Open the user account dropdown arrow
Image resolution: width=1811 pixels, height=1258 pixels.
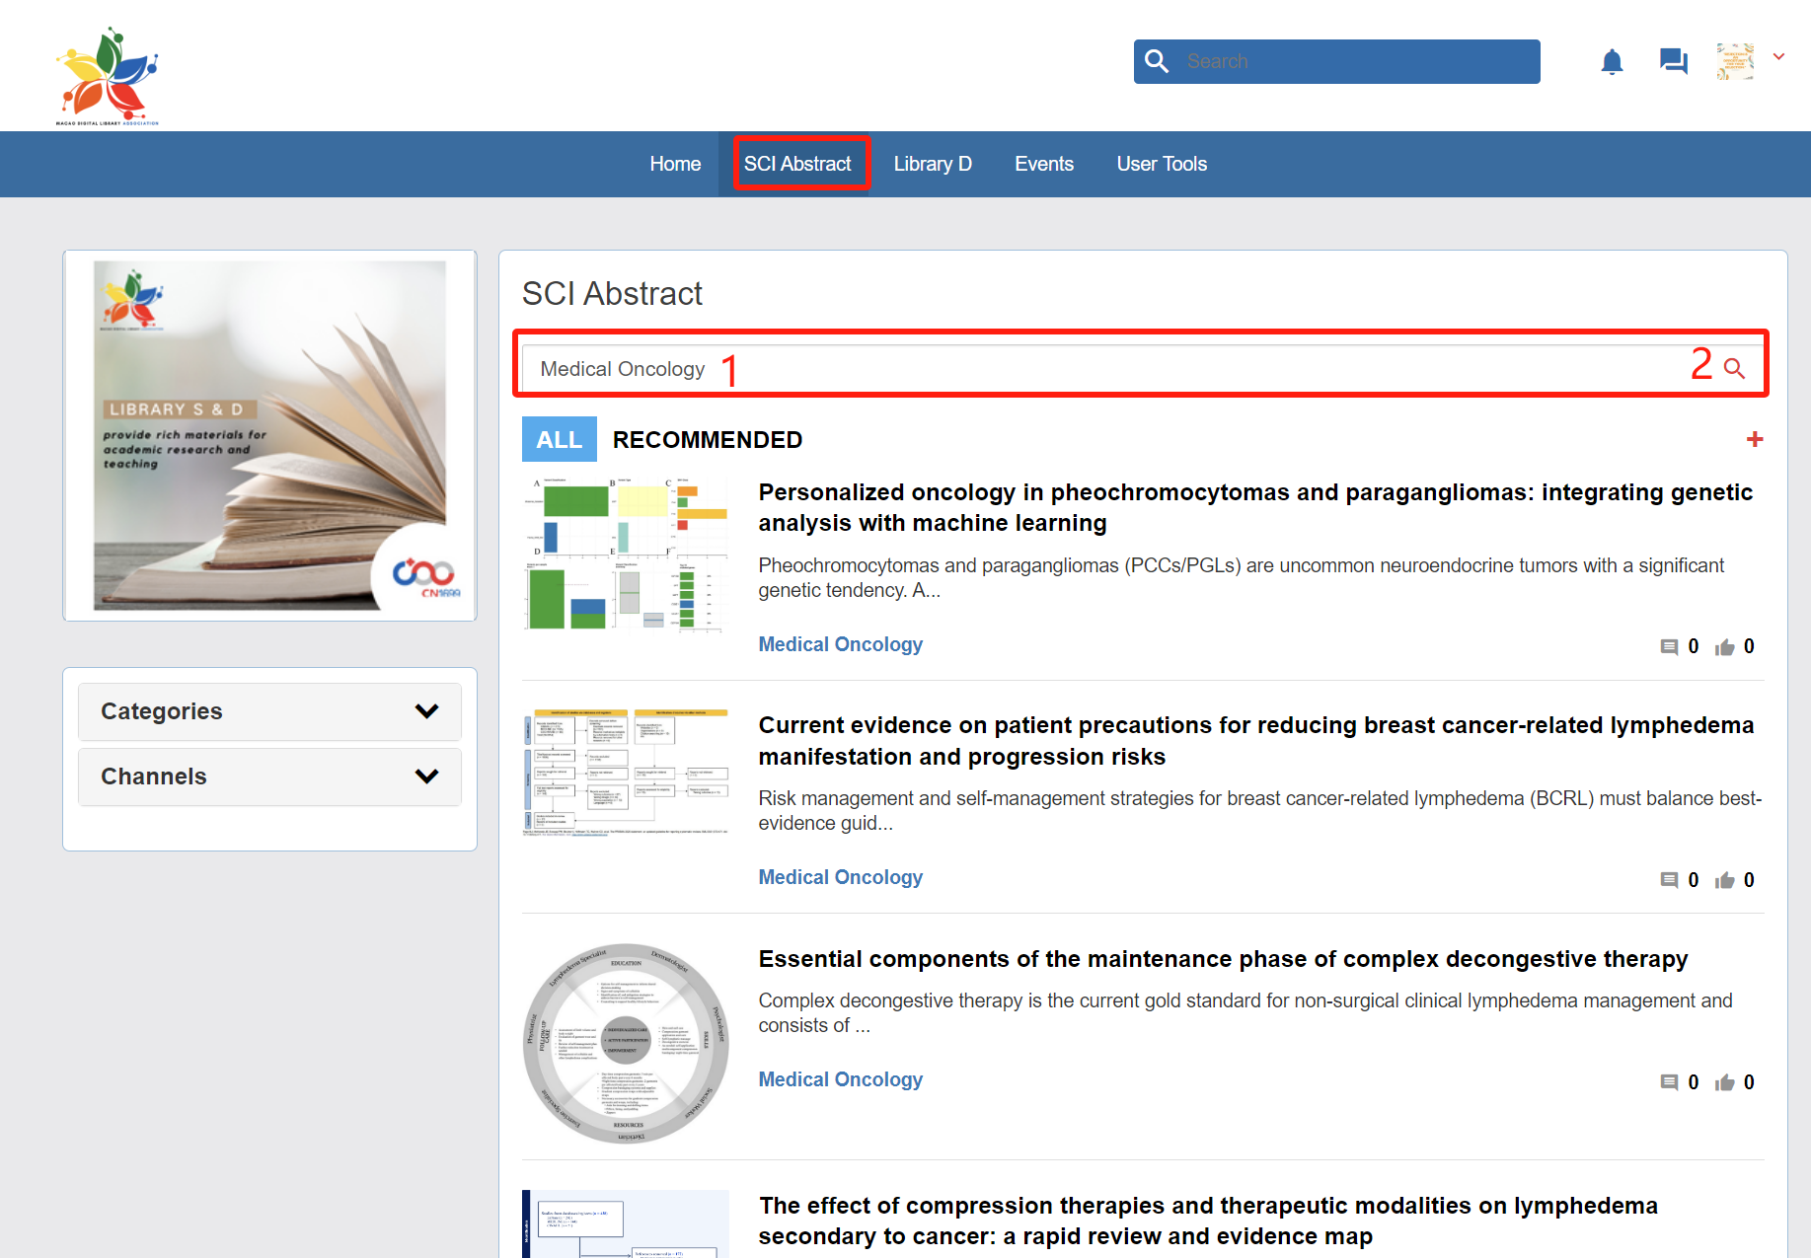click(1778, 57)
